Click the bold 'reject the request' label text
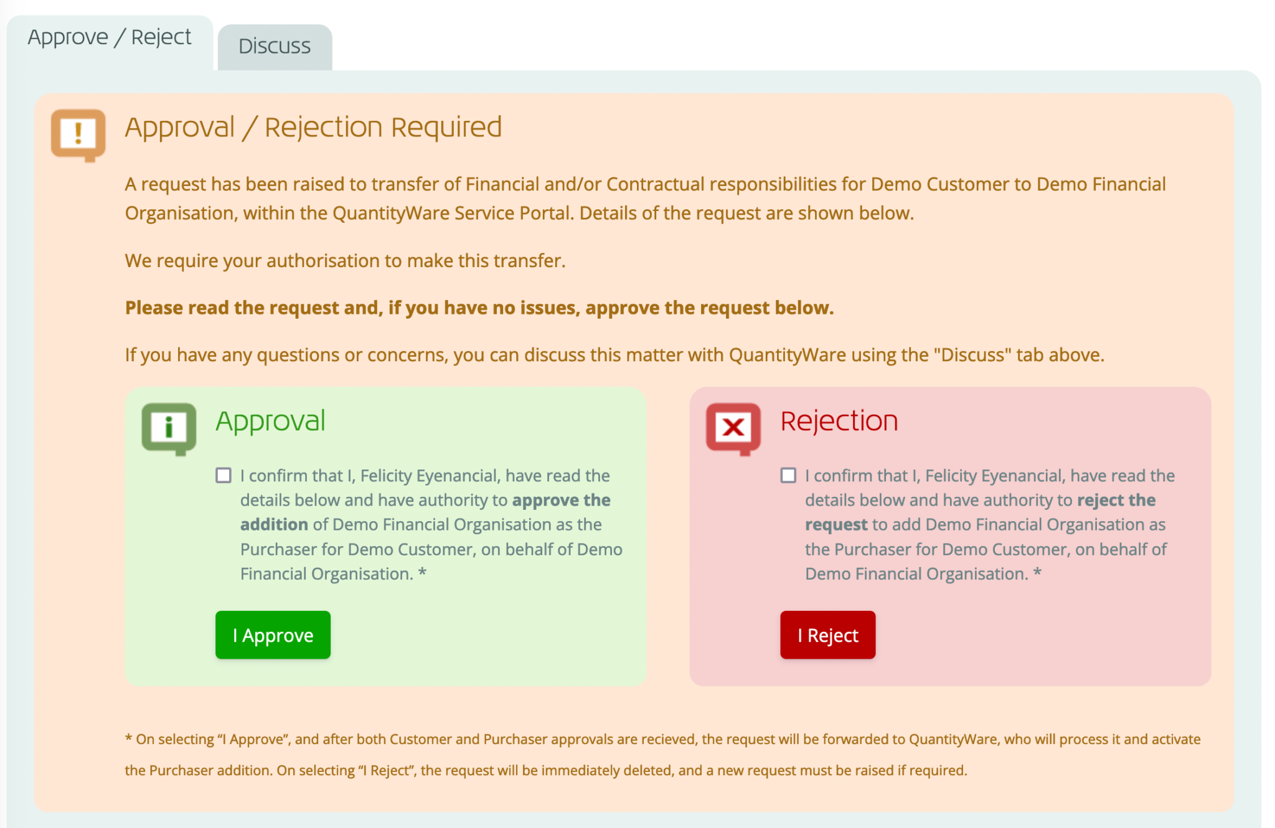1275x828 pixels. point(1116,501)
